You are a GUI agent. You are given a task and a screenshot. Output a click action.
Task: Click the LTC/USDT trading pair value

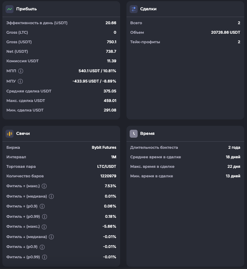pyautogui.click(x=107, y=166)
